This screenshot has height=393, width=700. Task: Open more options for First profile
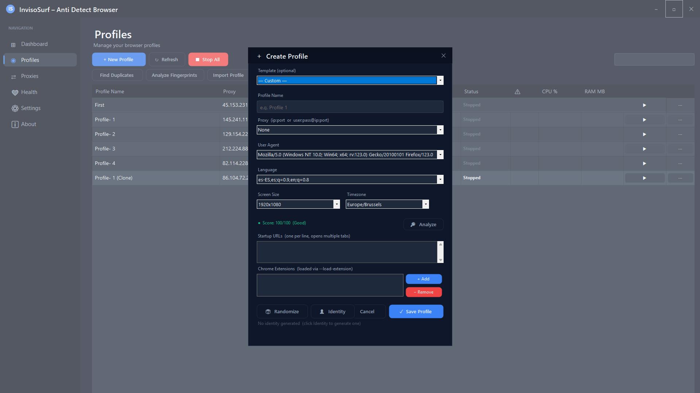(x=680, y=105)
